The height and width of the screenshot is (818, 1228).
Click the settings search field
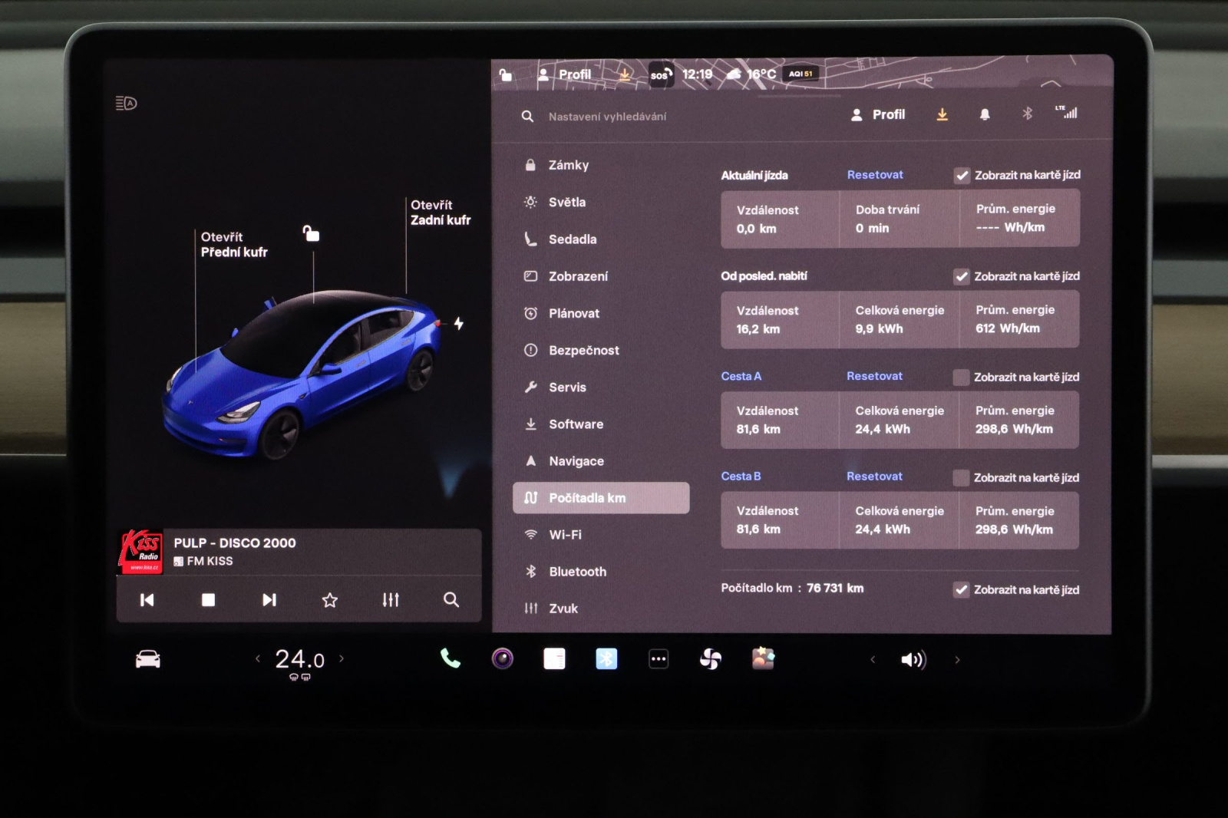click(x=607, y=117)
